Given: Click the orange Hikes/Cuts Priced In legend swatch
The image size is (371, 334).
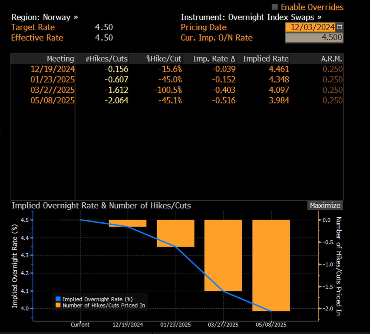Looking at the screenshot, I should click(x=58, y=305).
